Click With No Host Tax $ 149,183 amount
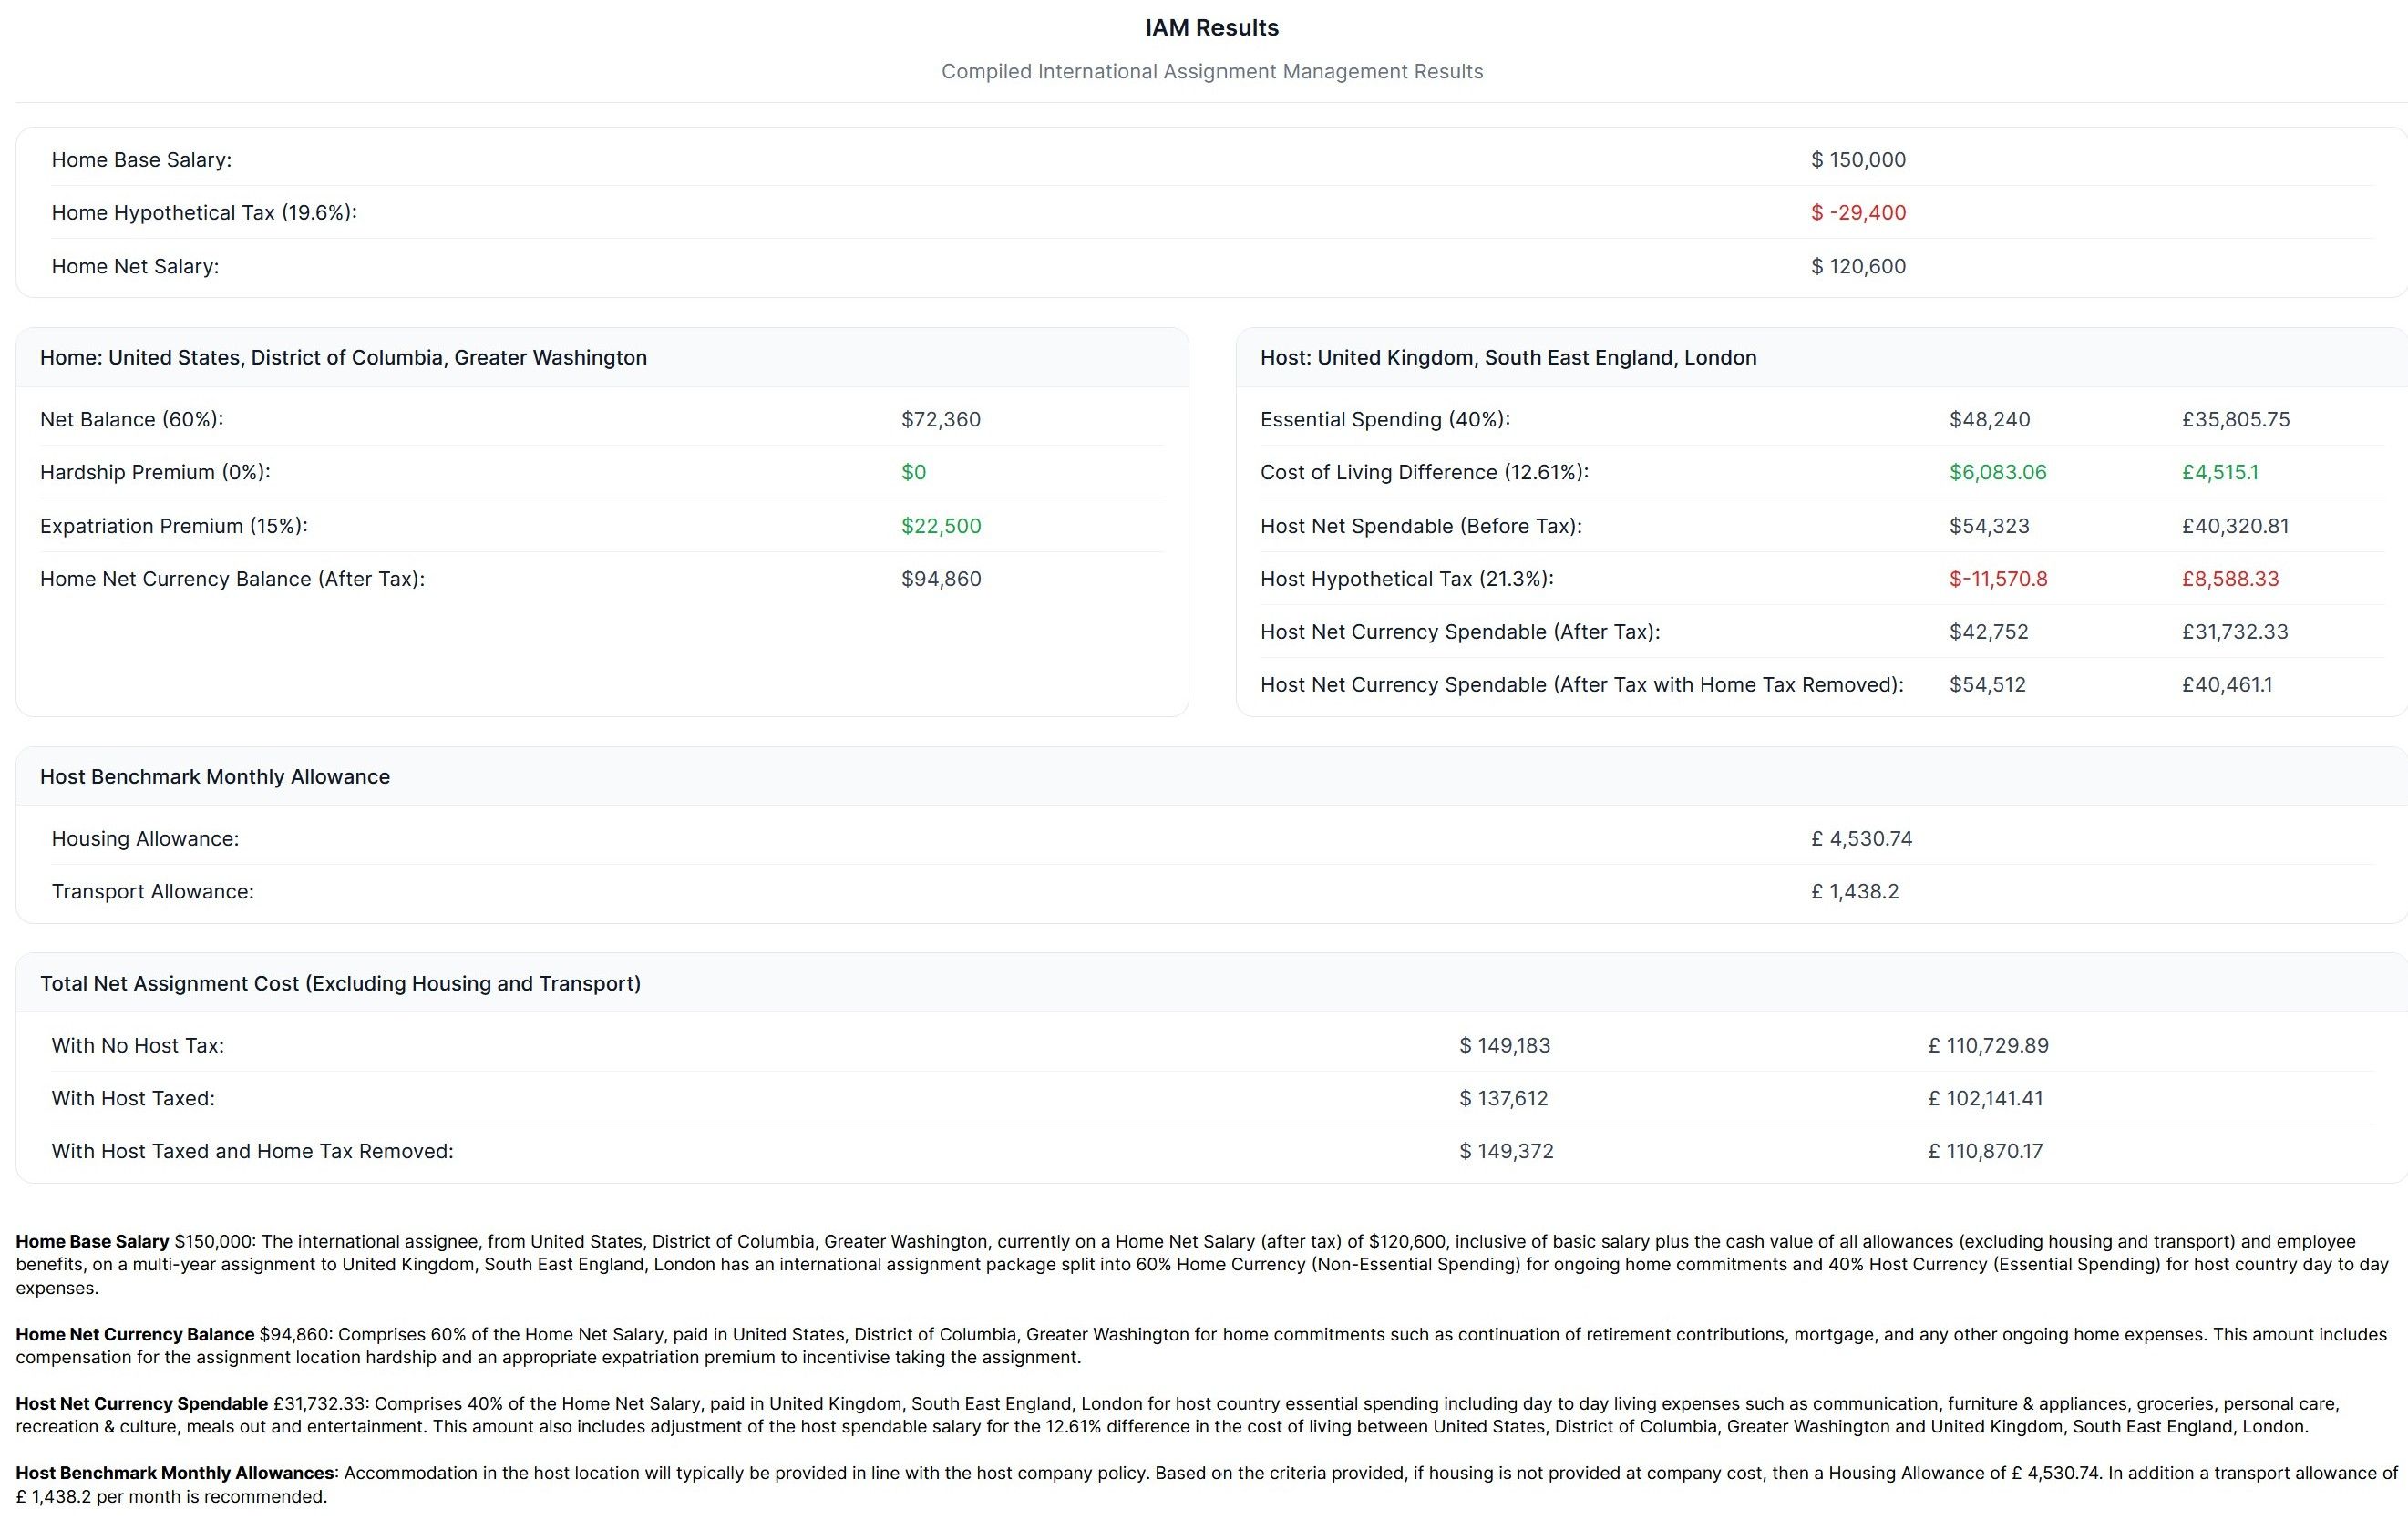The width and height of the screenshot is (2408, 1530). (1504, 1046)
